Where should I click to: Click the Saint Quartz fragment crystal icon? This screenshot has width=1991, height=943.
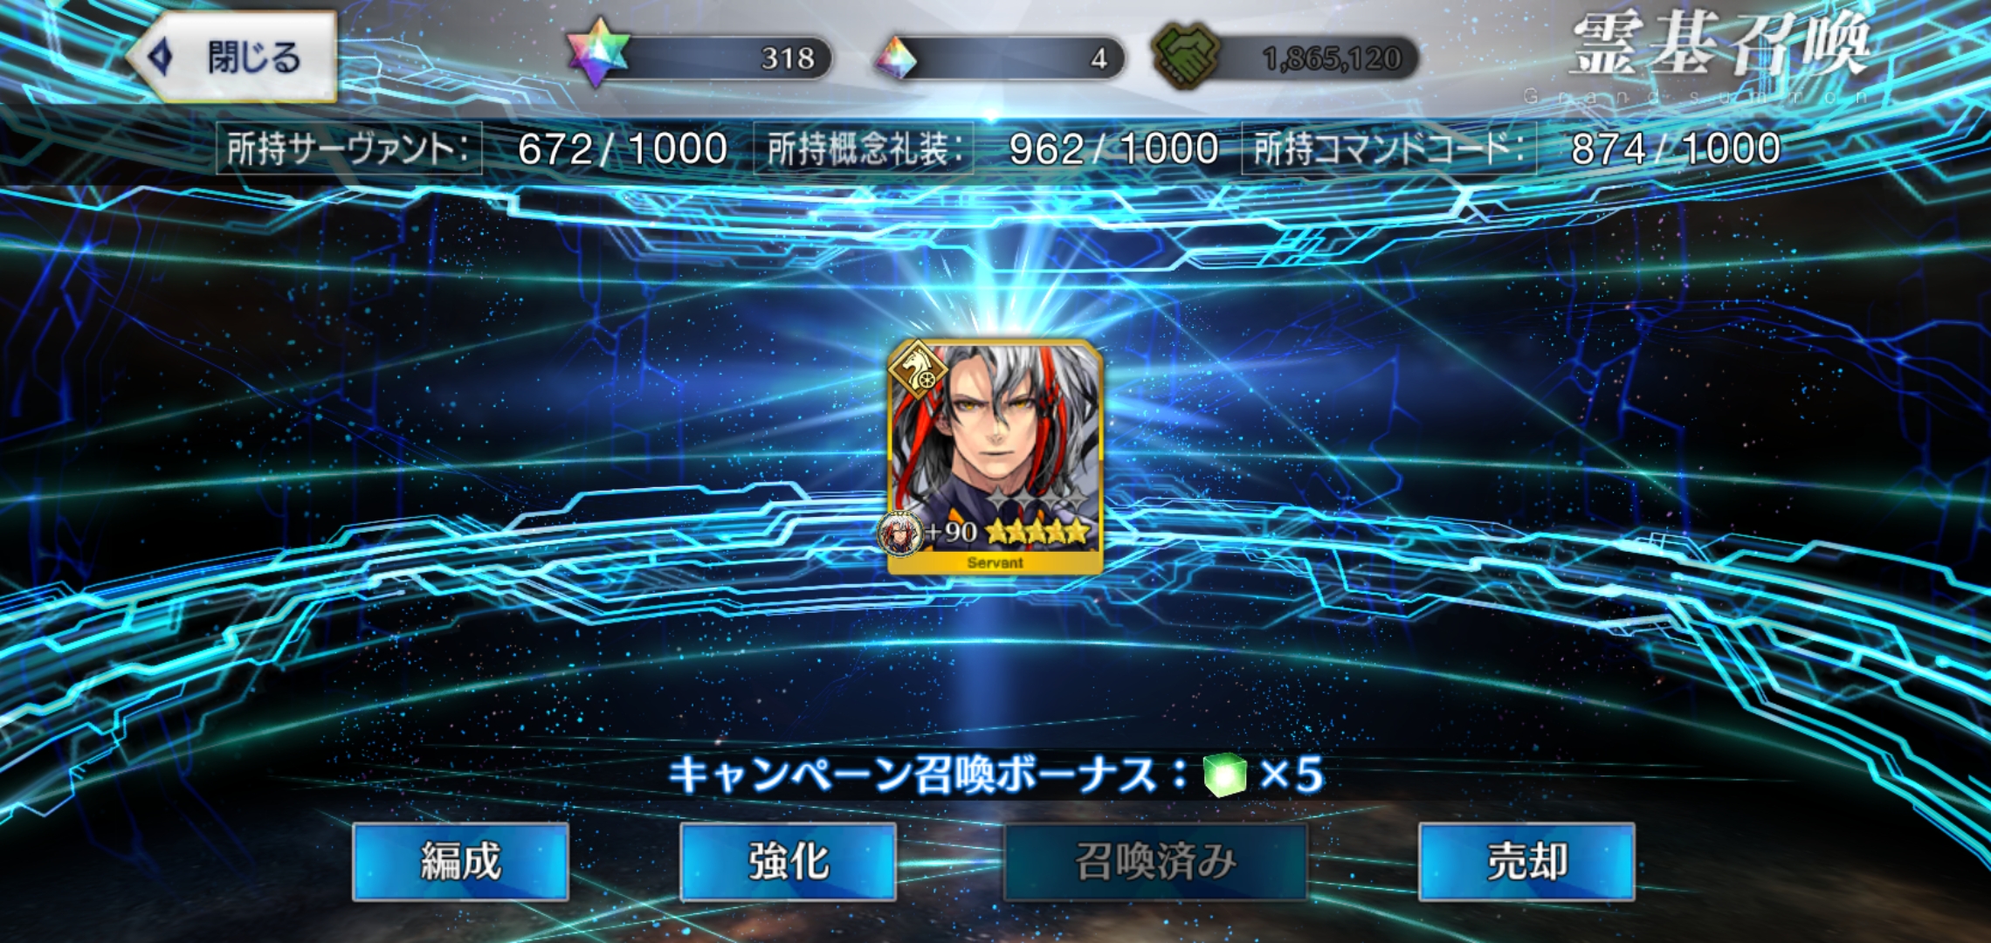896,59
